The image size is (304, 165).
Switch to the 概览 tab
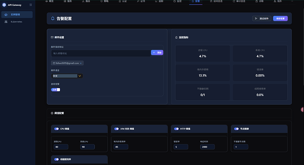pos(50,1)
